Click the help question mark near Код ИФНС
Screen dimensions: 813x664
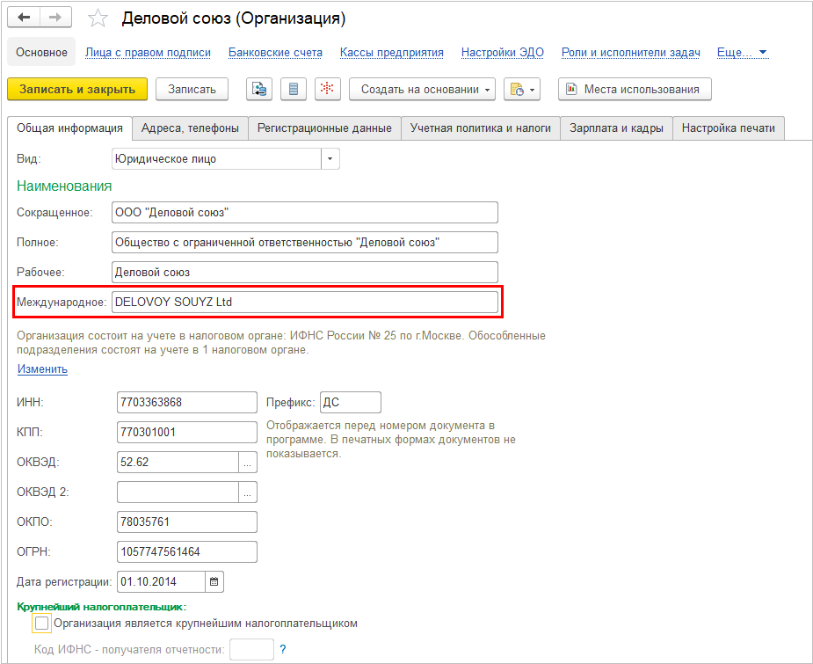283,649
